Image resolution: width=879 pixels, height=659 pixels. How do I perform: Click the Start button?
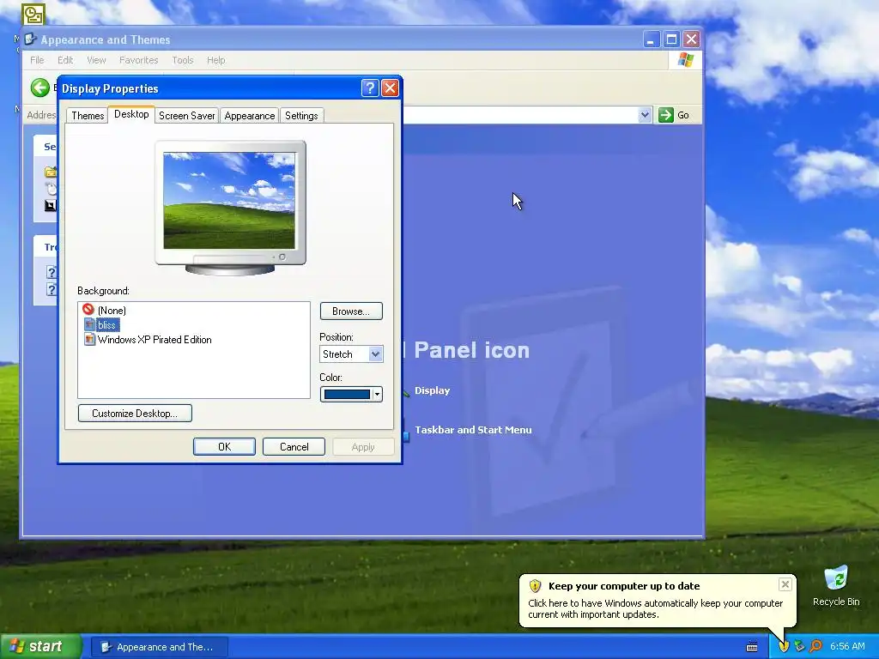pyautogui.click(x=39, y=646)
